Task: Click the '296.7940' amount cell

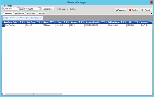Action: pos(146,25)
